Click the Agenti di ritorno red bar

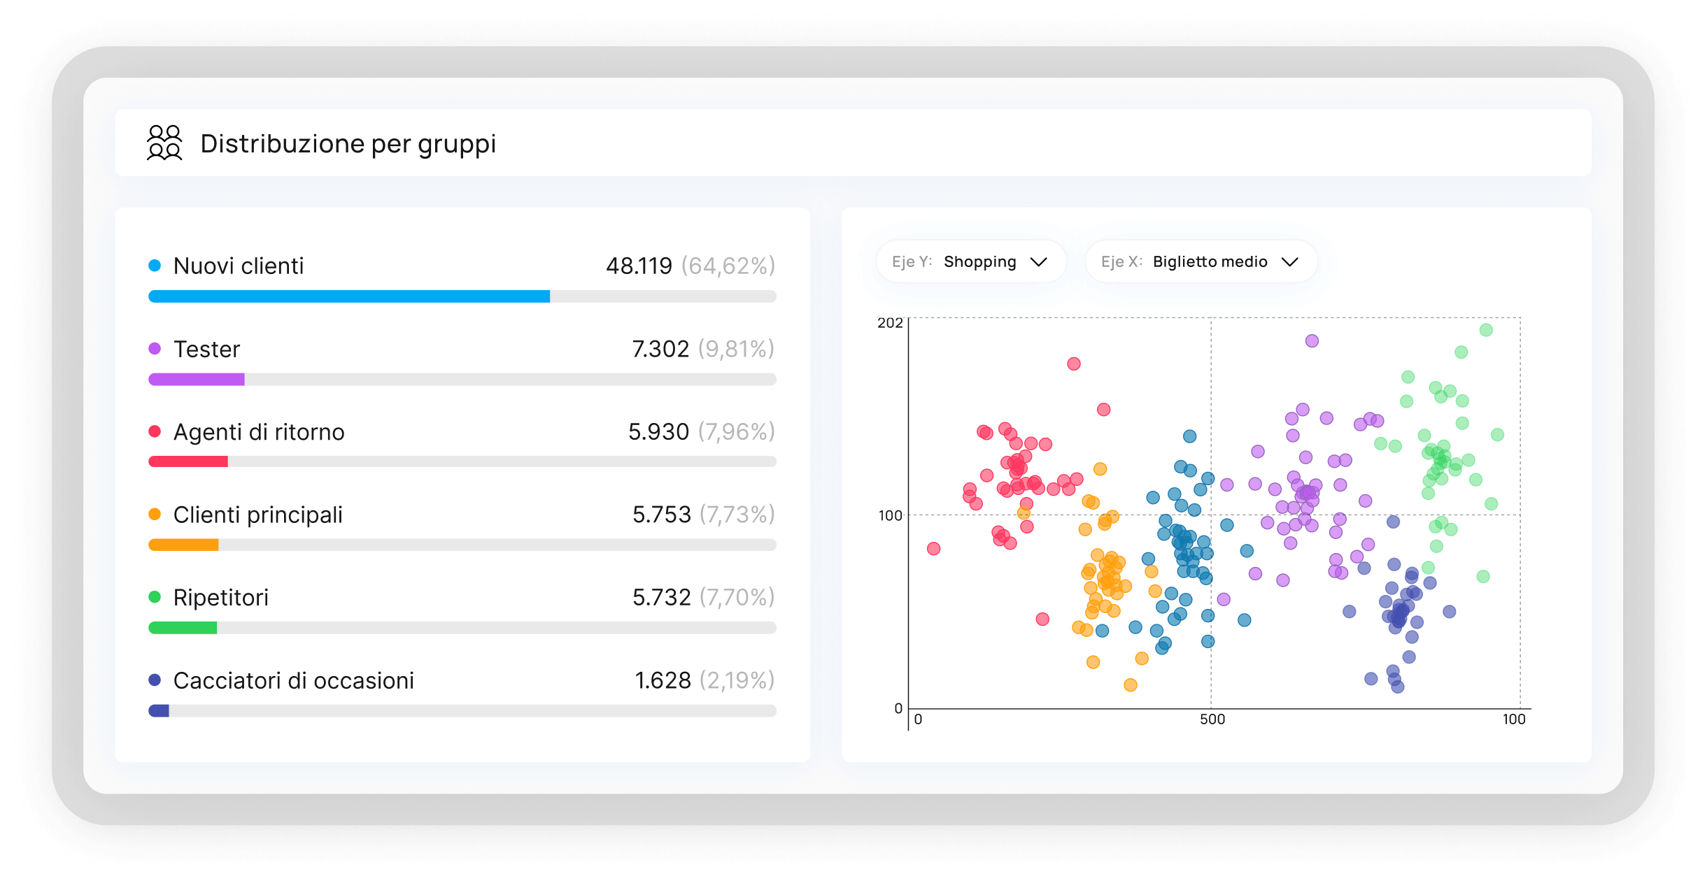[x=187, y=461]
